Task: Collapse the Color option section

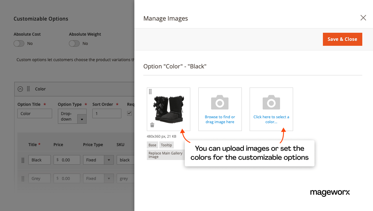Action: click(x=20, y=89)
